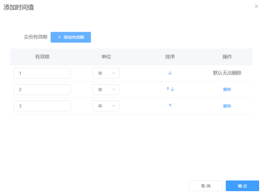Move the 1 year row down

(x=170, y=73)
